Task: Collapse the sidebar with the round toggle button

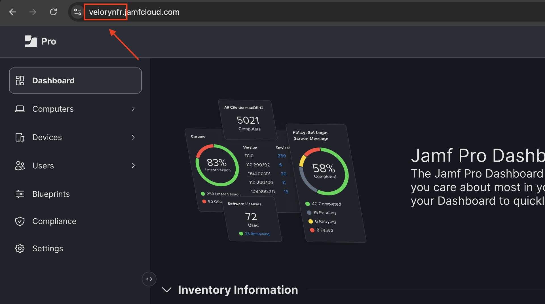Action: pos(149,279)
